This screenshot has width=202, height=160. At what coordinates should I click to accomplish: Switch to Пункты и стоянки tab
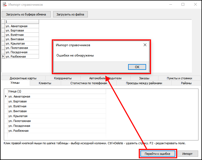click(179, 78)
